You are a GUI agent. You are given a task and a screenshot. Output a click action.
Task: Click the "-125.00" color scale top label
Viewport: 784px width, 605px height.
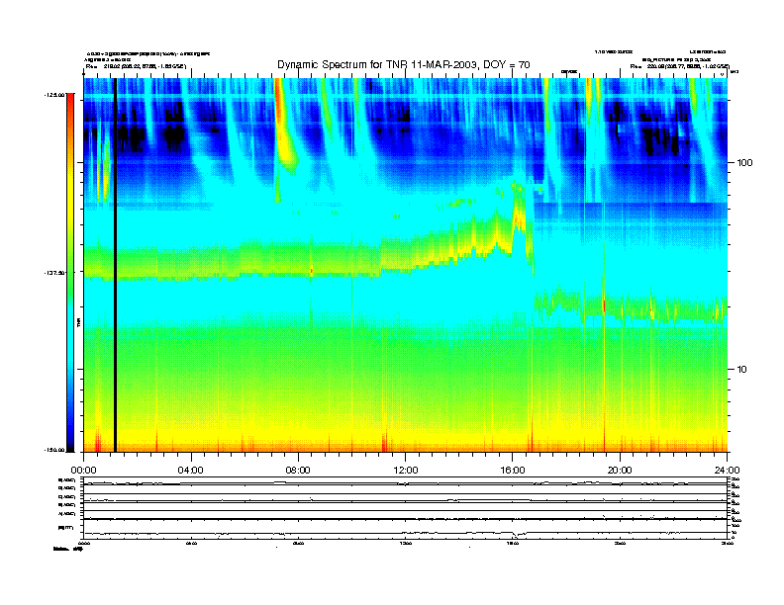tap(54, 94)
